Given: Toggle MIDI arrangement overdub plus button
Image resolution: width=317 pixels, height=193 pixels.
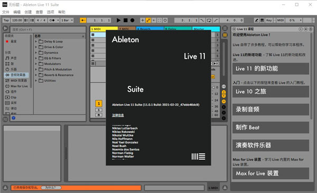Looking at the screenshot, I should click(143, 20).
